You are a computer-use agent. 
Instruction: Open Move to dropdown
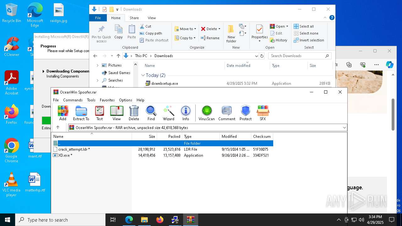tap(185, 29)
